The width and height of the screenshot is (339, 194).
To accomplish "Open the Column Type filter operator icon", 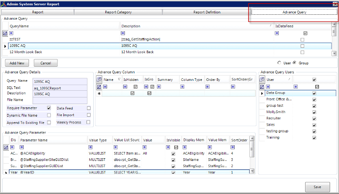I will point(182,87).
